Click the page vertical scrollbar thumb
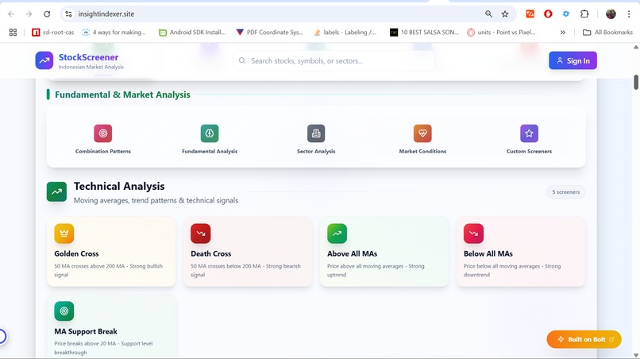This screenshot has width=640, height=359. (x=636, y=82)
